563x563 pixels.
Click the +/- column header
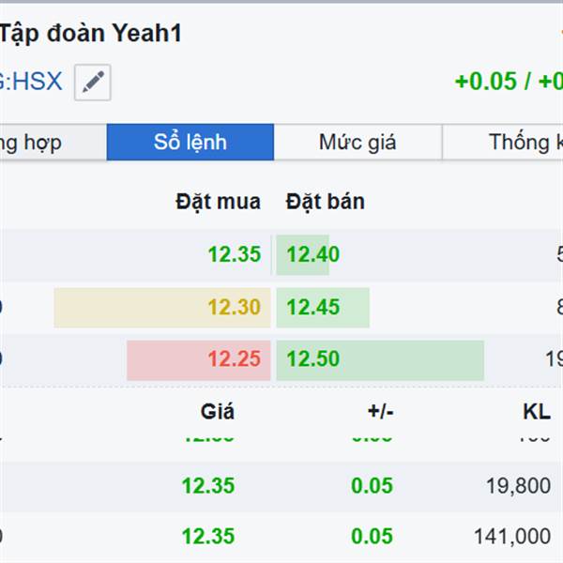[381, 412]
